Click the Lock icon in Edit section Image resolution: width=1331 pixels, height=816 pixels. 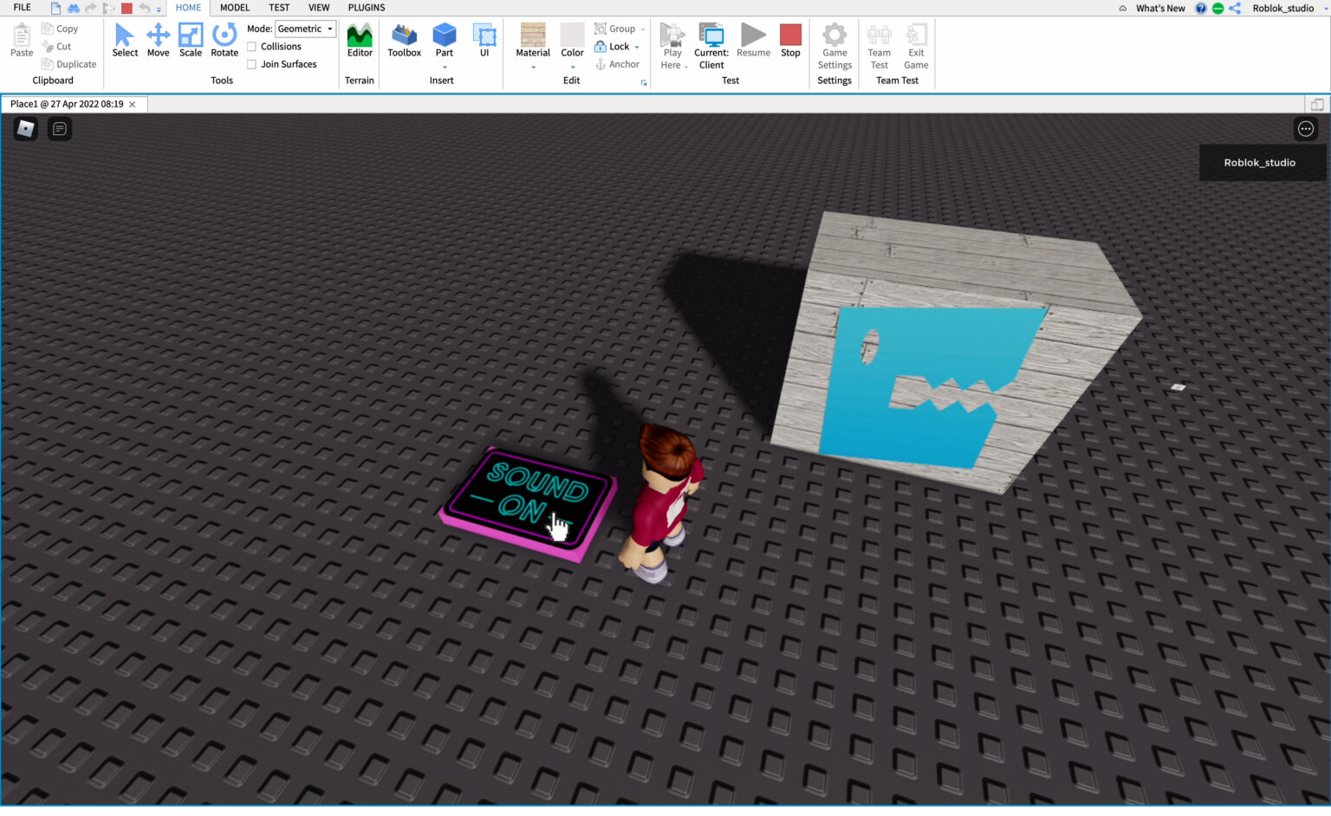(x=601, y=46)
